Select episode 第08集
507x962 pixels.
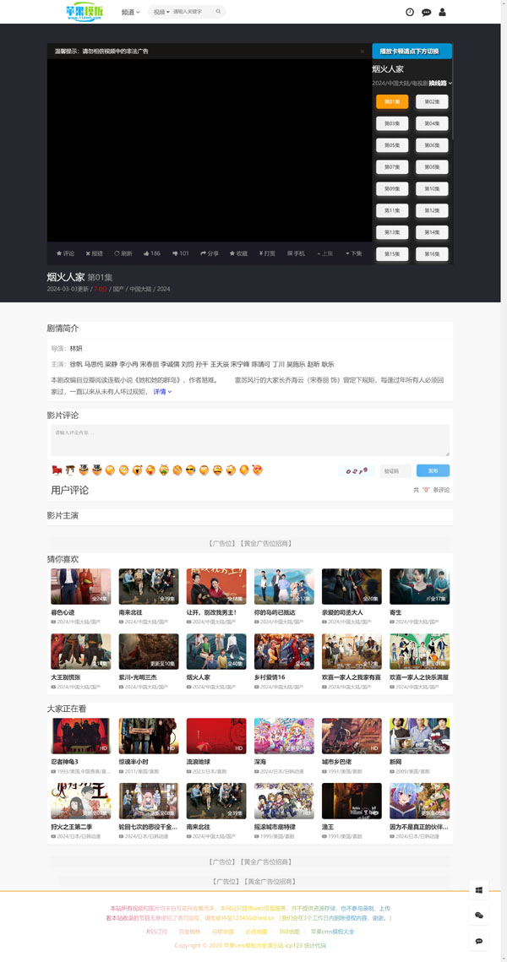(x=432, y=166)
